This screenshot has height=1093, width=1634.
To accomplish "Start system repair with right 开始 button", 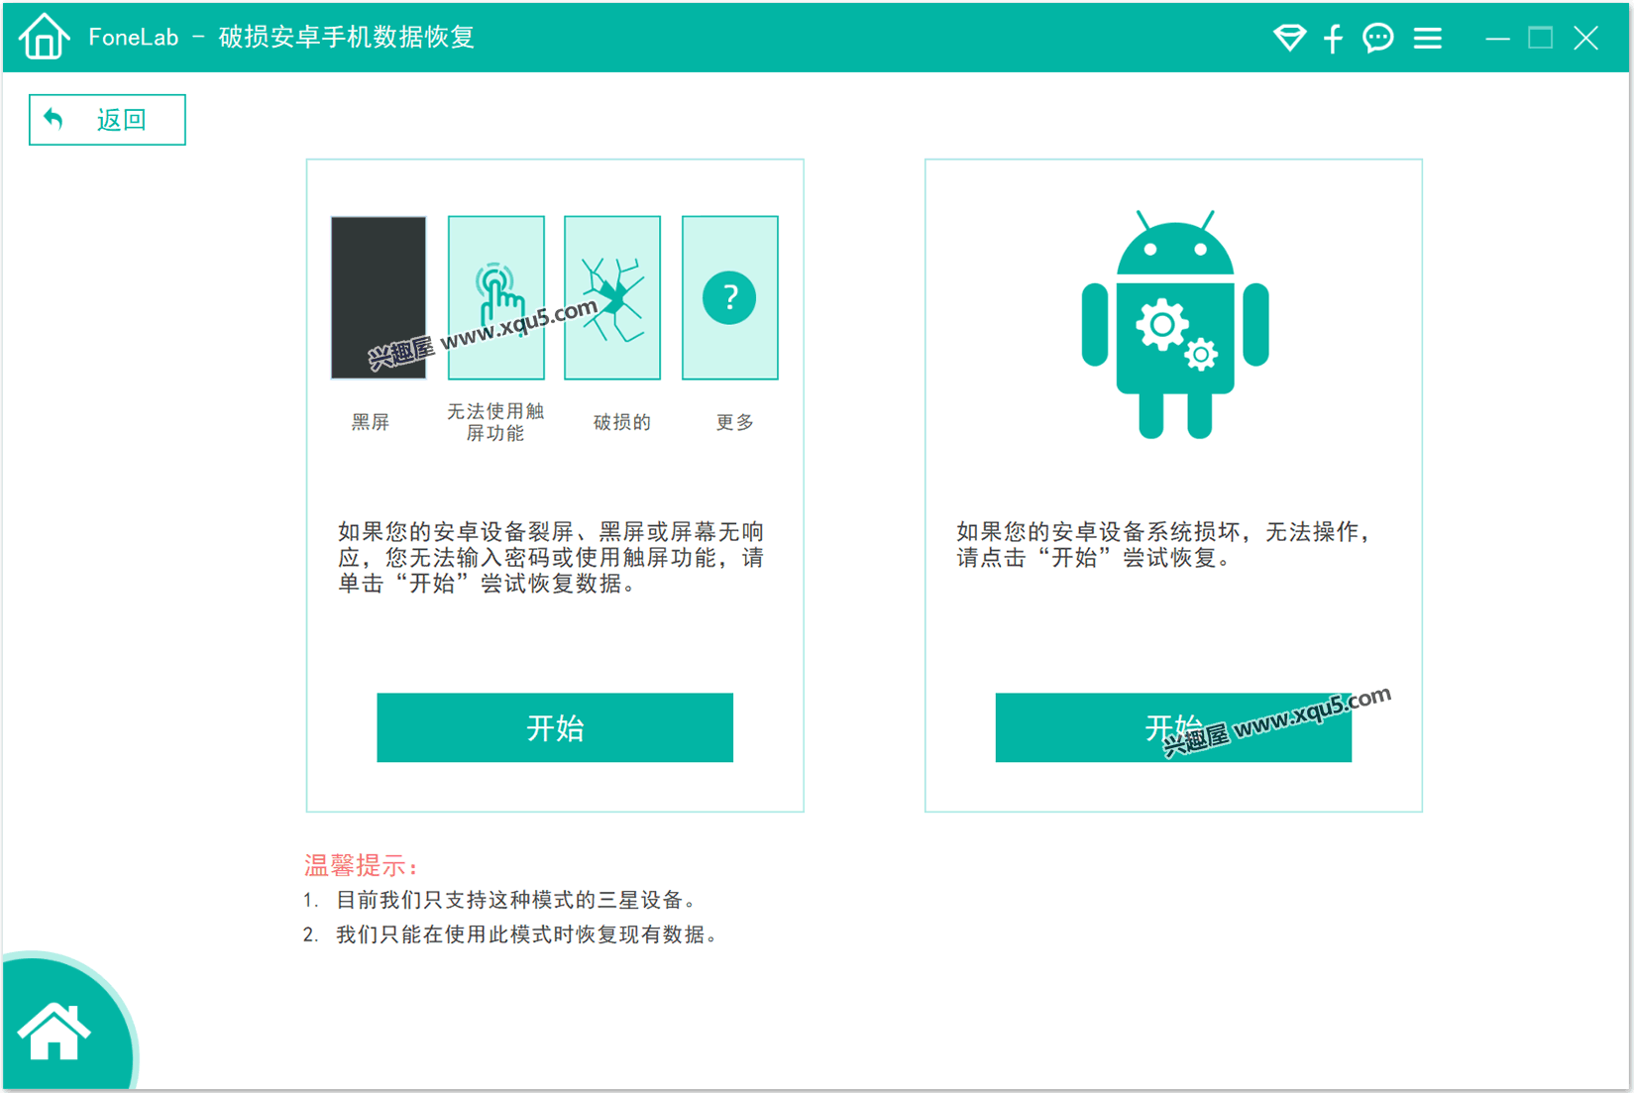I will tap(1173, 727).
